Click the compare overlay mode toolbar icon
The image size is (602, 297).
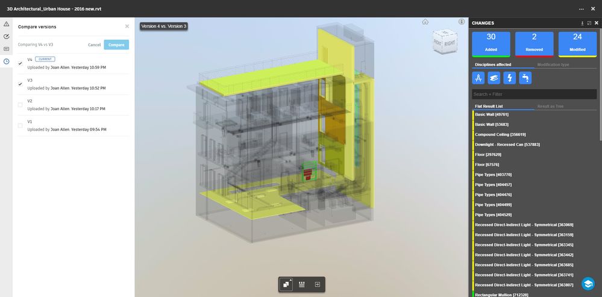286,284
